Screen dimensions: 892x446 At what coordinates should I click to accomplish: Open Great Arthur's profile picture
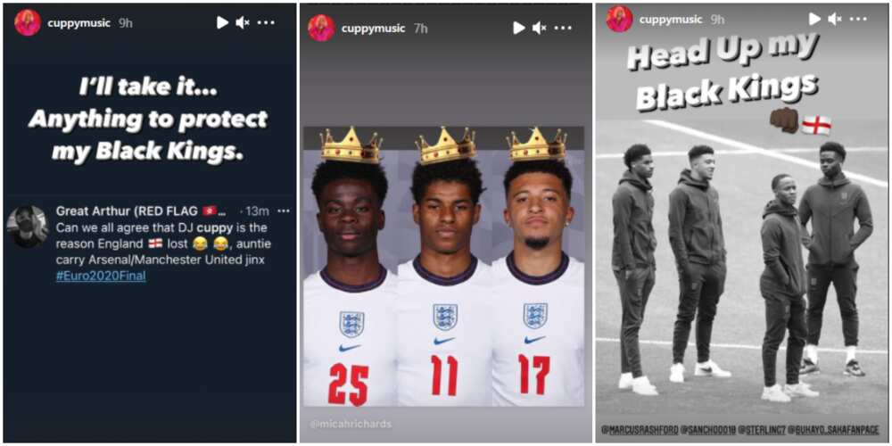click(28, 226)
